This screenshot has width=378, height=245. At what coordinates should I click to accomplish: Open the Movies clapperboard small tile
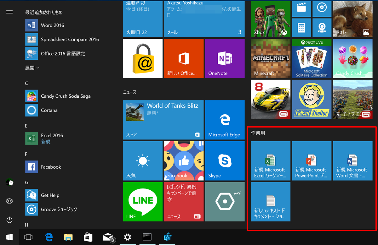[301, 8]
